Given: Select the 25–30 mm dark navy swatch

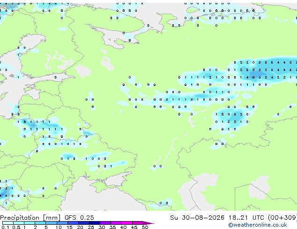Looking at the screenshot, I should pos(94,223).
